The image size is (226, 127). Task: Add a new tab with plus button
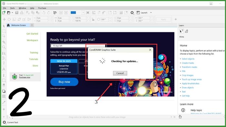coord(32,25)
